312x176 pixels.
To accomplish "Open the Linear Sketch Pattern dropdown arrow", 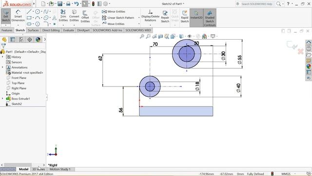I will coord(139,18).
